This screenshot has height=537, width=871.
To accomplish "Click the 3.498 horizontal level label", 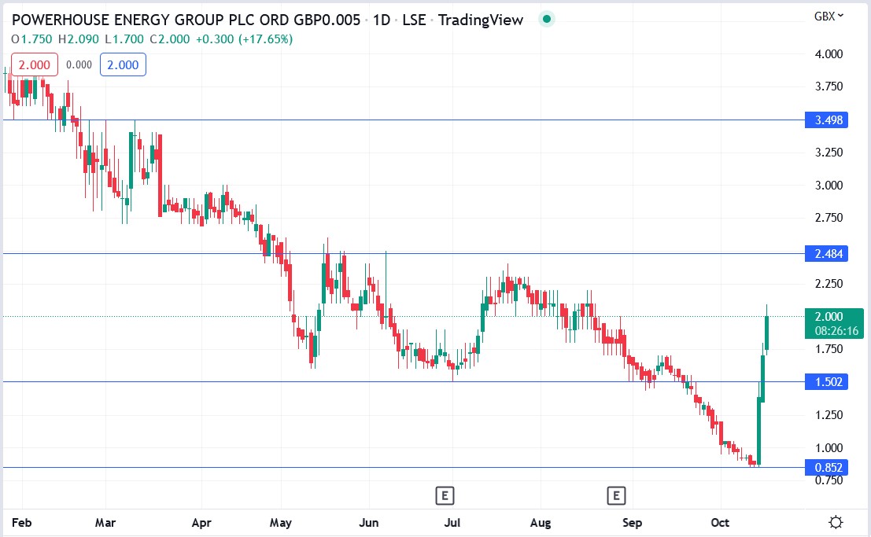I will click(828, 120).
